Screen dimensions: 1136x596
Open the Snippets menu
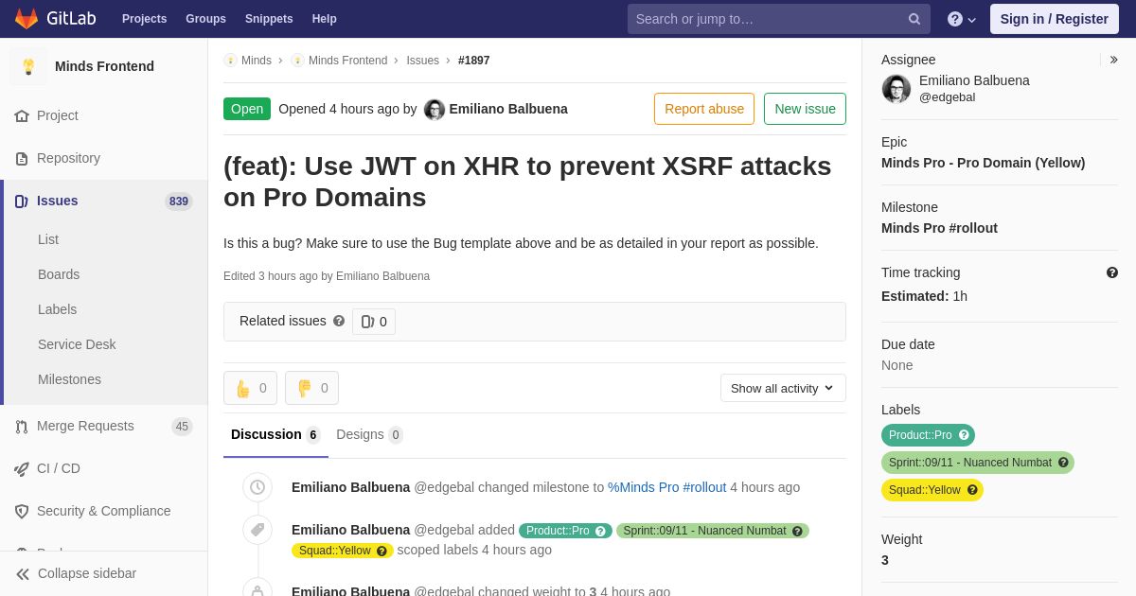269,19
